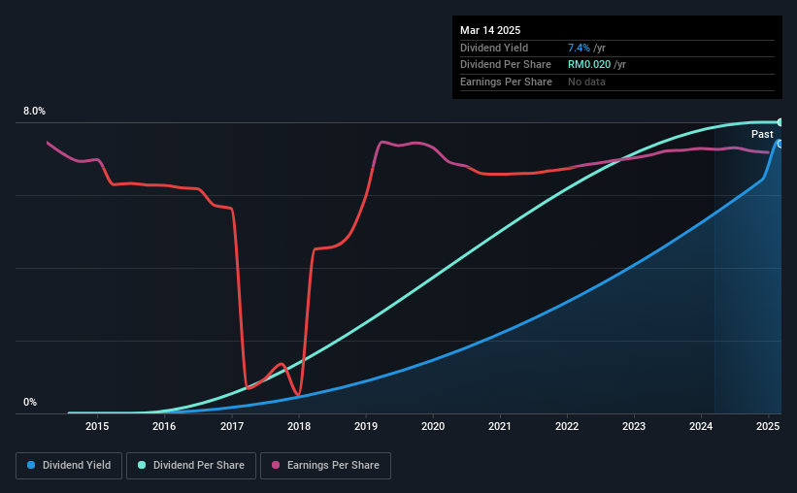Click the 2017 x-axis label
This screenshot has height=493, width=797.
pos(232,426)
